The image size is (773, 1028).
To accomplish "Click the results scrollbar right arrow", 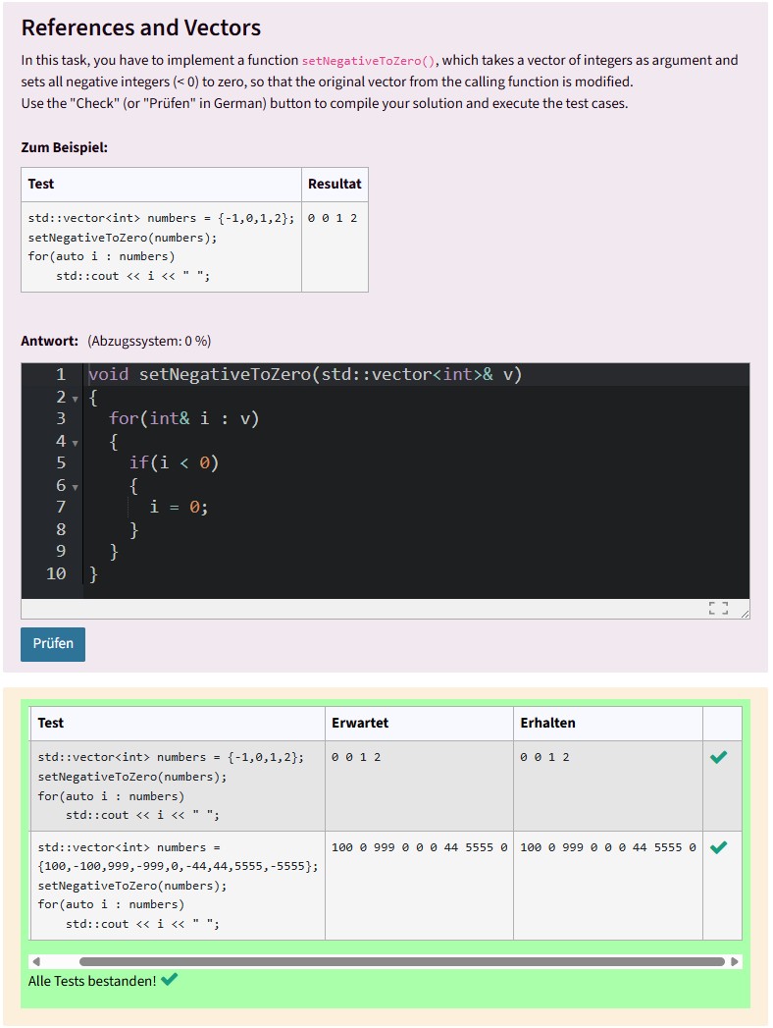I will tap(735, 961).
